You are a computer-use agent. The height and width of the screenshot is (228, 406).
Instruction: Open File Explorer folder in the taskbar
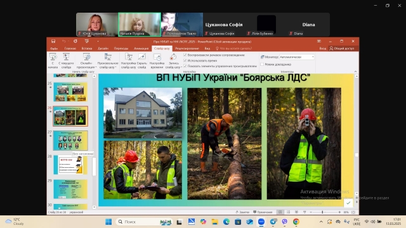[214, 222]
